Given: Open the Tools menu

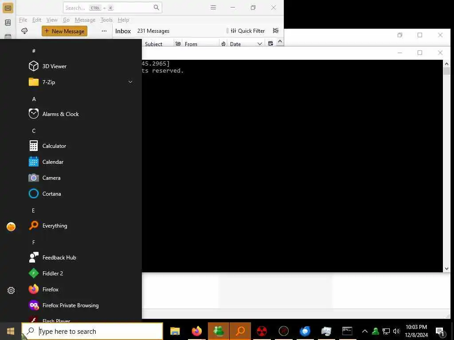Looking at the screenshot, I should [x=106, y=20].
